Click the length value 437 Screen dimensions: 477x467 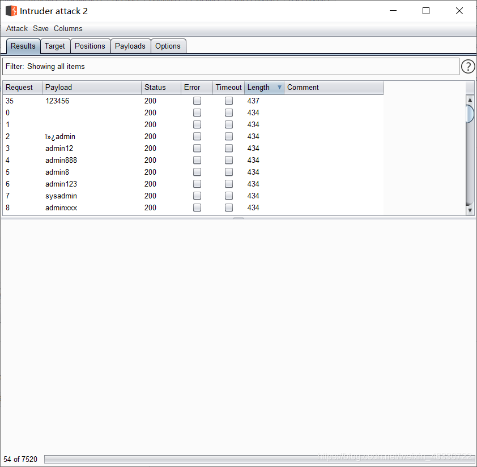click(x=253, y=101)
